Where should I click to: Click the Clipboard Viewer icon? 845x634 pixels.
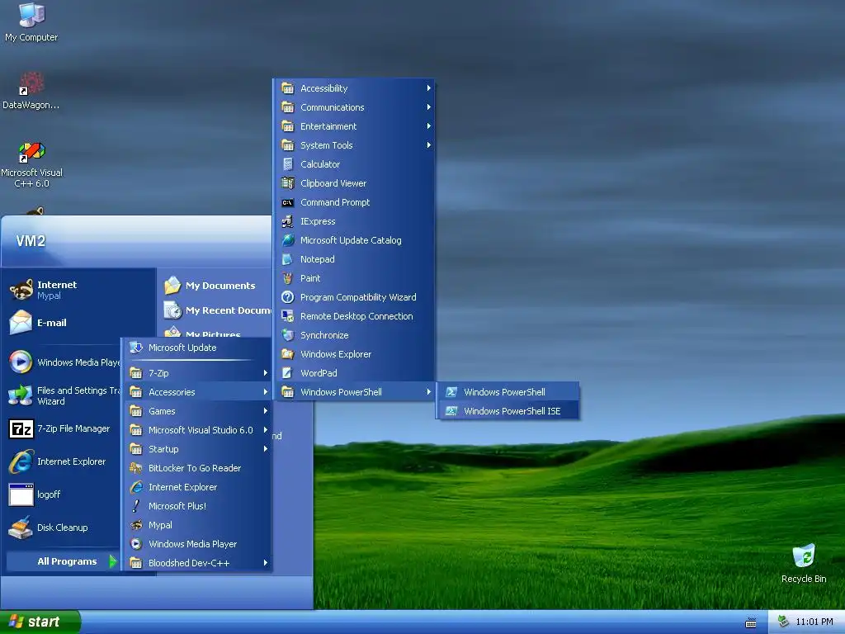288,182
